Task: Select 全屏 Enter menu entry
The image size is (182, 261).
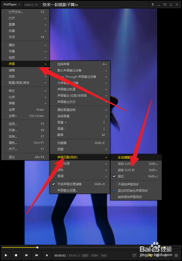Action: pos(25,109)
